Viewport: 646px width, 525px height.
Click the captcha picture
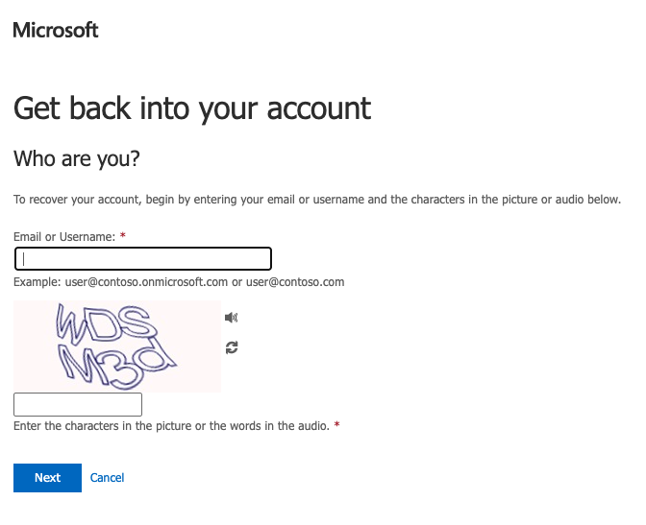117,346
